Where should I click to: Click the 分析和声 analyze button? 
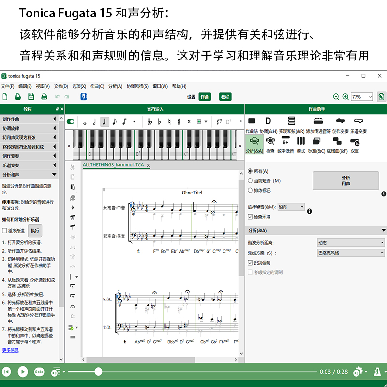(x=346, y=180)
